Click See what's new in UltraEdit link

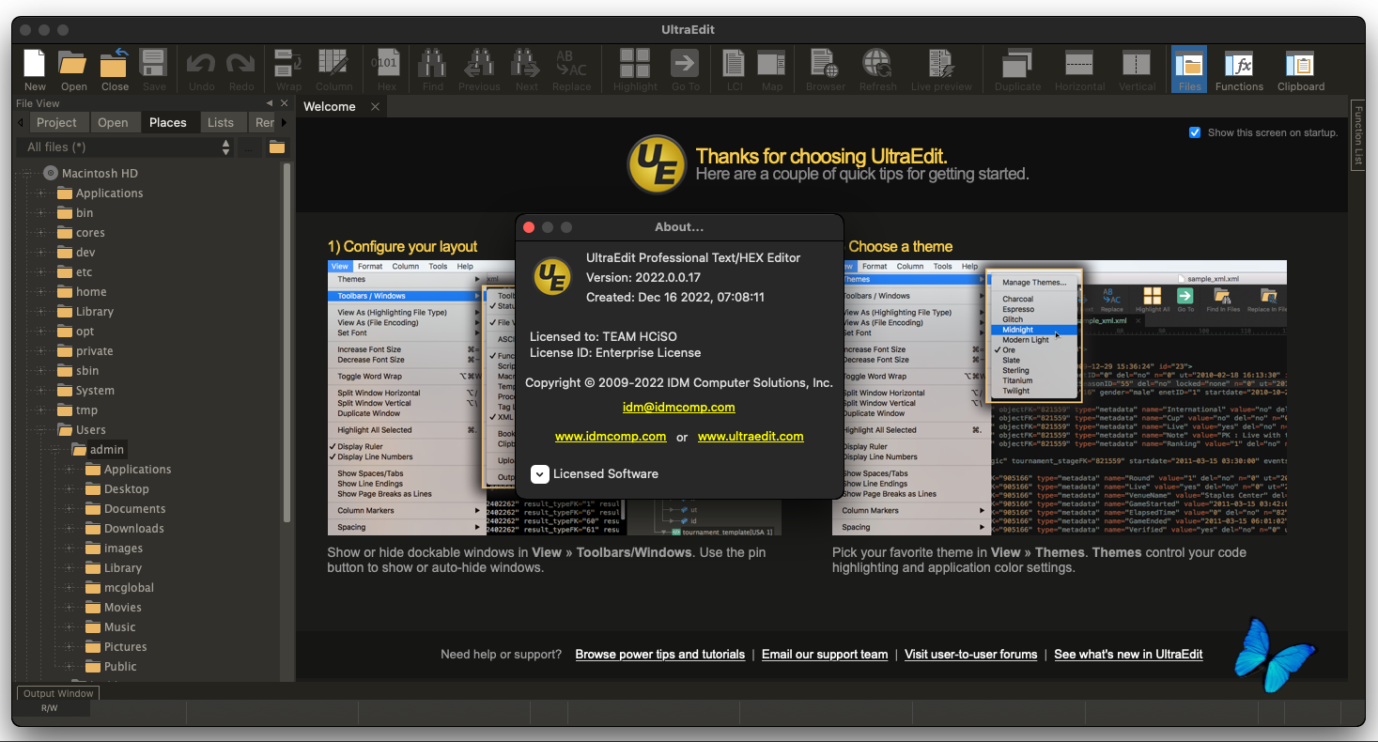pyautogui.click(x=1128, y=655)
